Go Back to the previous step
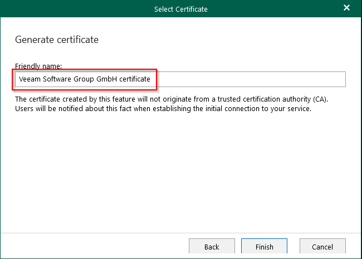Screen dimensions: 362x259 coord(212,246)
